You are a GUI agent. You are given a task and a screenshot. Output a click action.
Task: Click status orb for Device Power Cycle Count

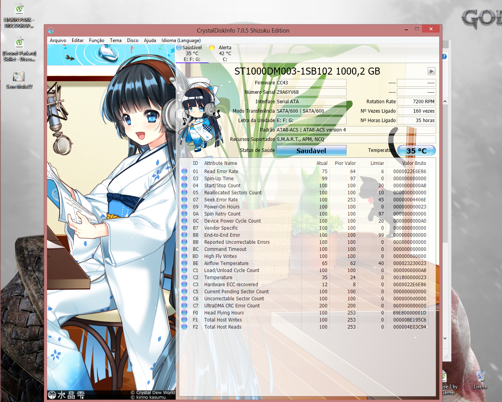coord(184,221)
